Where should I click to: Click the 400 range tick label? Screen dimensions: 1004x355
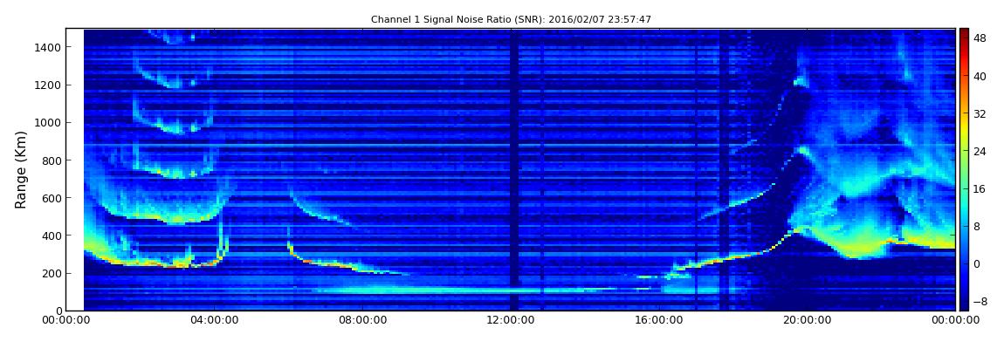click(52, 236)
